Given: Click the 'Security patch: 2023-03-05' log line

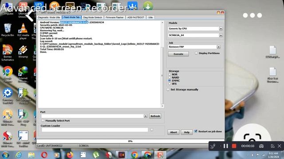Looking at the screenshot, I should 56,25.
